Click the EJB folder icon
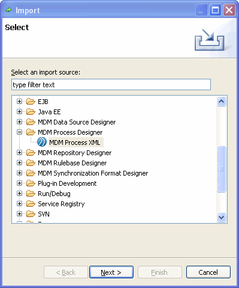 (31, 102)
